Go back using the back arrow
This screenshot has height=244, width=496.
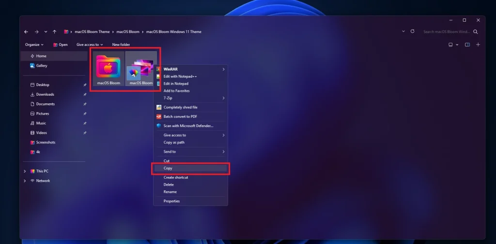26,32
